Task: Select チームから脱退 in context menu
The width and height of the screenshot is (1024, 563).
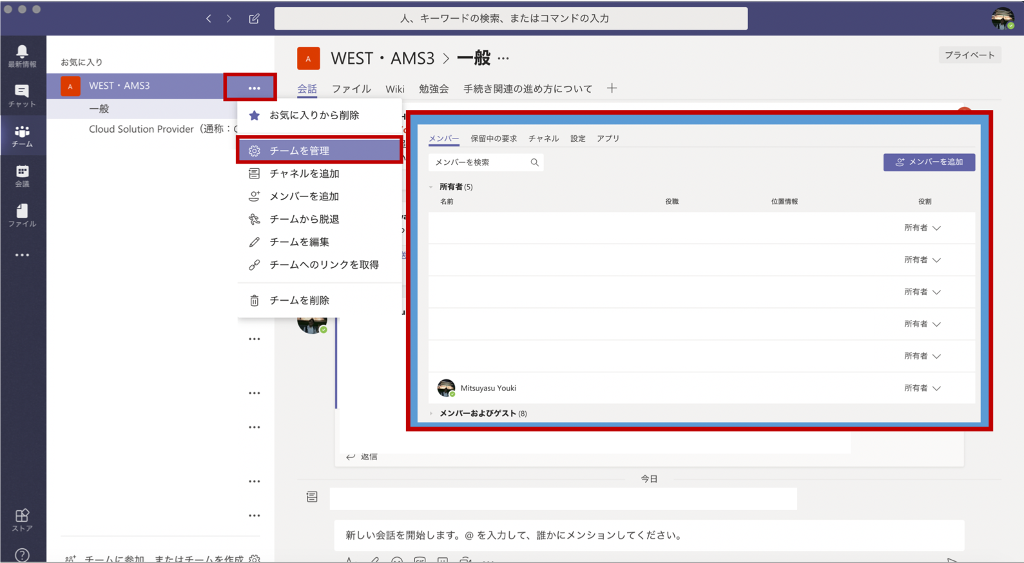Action: [x=320, y=219]
